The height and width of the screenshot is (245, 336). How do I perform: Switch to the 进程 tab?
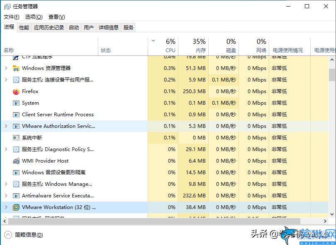coord(9,27)
